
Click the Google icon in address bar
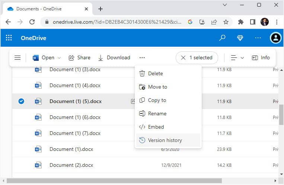coord(190,22)
